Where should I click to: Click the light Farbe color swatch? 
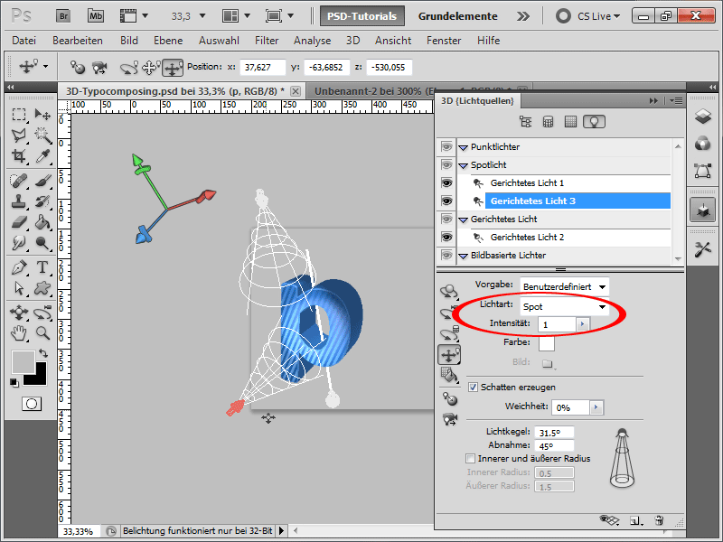(547, 343)
